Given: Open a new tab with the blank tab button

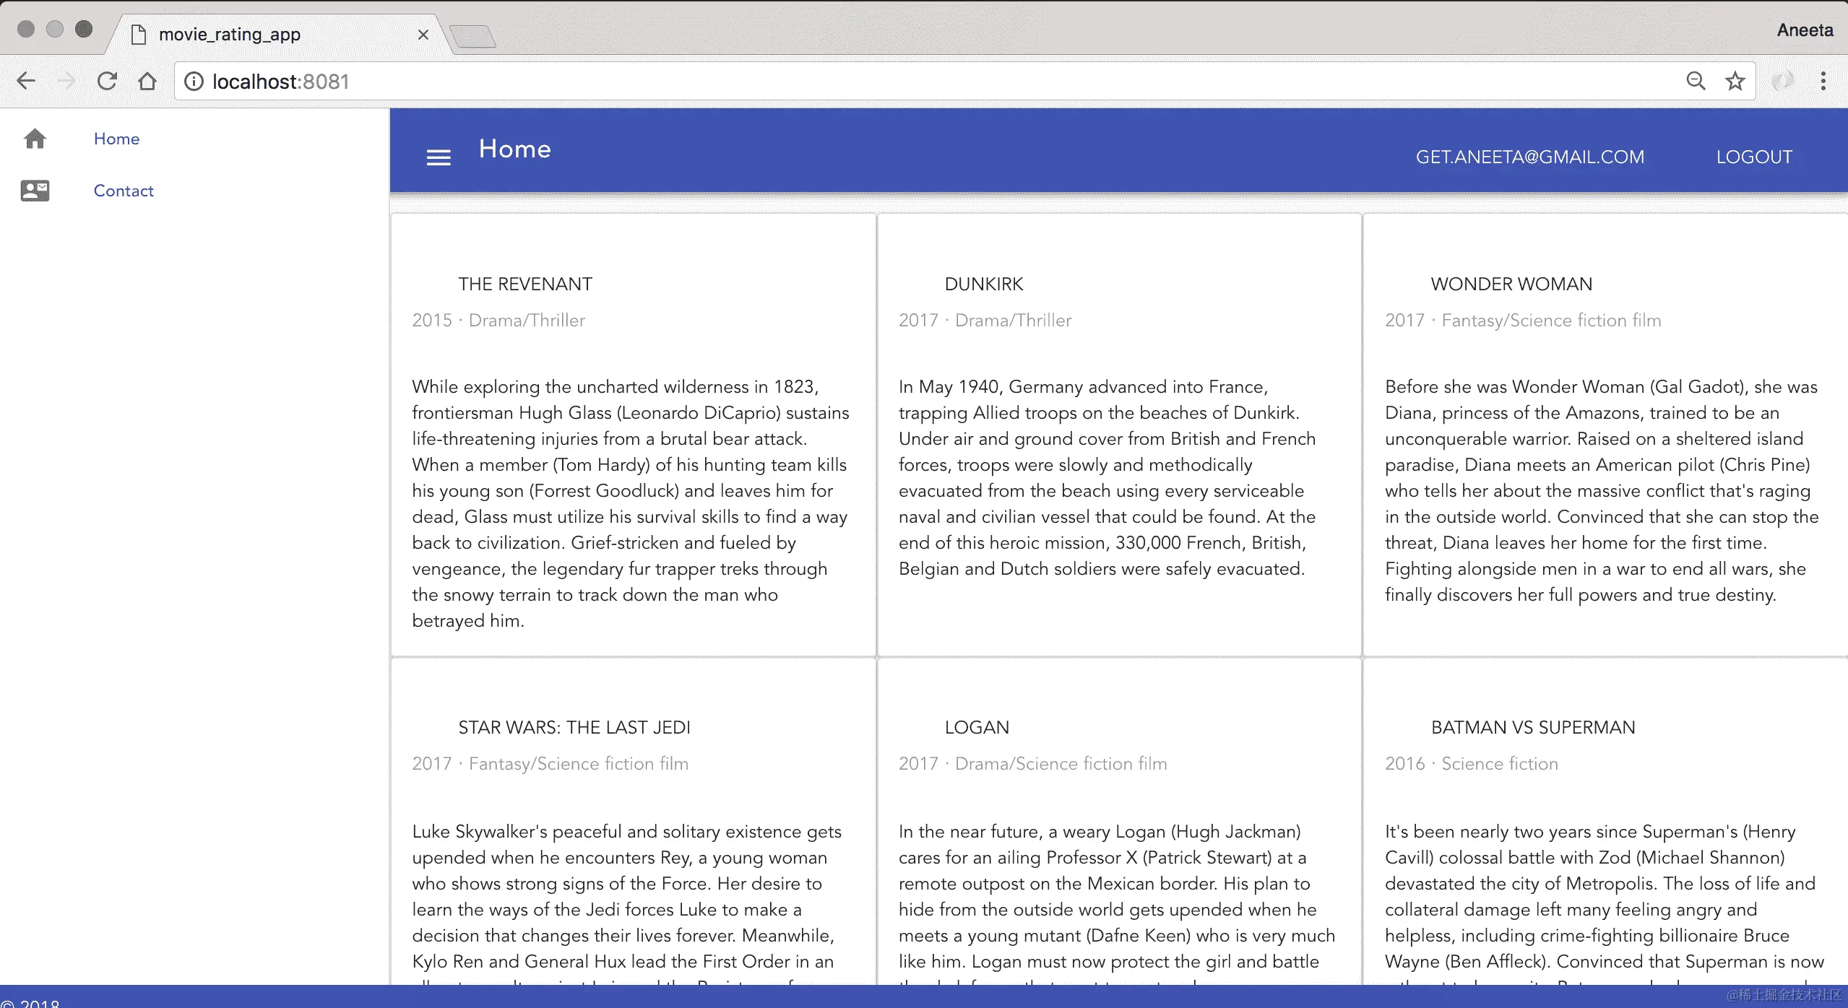Looking at the screenshot, I should pos(472,36).
